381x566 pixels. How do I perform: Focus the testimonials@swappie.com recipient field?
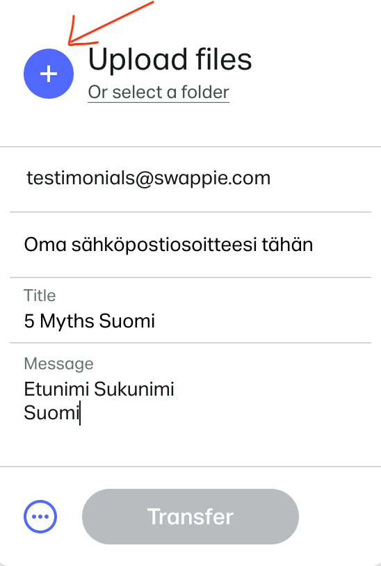[x=190, y=178]
